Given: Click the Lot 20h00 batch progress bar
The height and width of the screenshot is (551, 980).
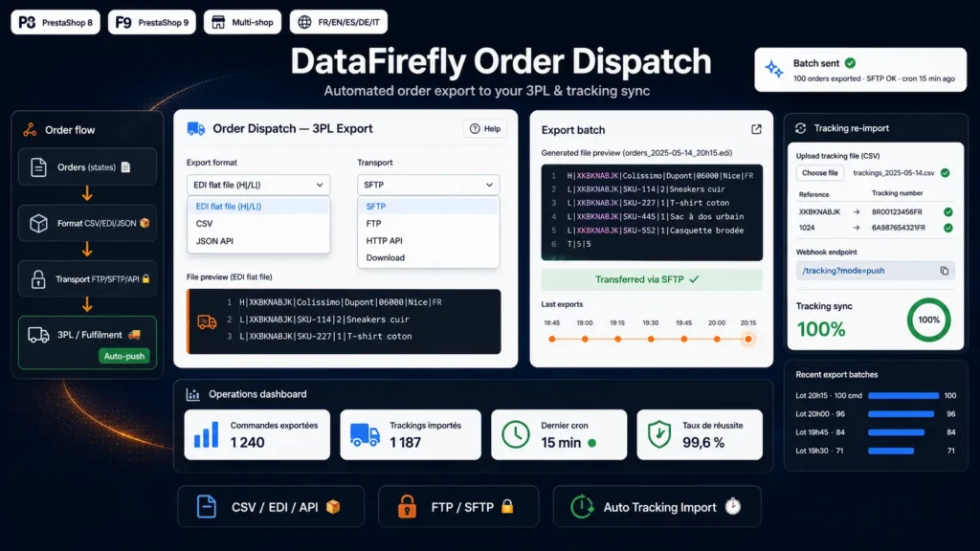Looking at the screenshot, I should pos(902,414).
